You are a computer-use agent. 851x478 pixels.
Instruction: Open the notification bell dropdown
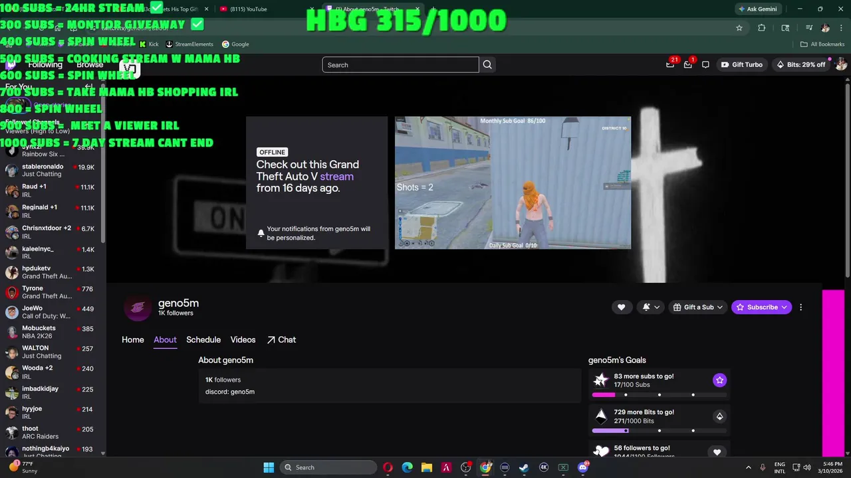(652, 307)
